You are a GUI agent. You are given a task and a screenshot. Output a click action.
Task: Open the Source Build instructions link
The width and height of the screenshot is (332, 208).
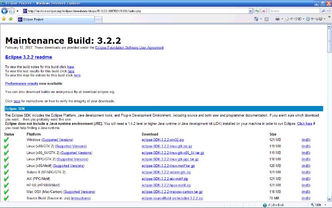81,198
